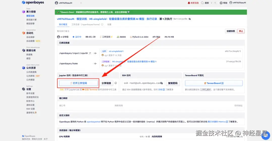Click the 分享链接 button
This screenshot has height=141, width=272.
click(106, 83)
